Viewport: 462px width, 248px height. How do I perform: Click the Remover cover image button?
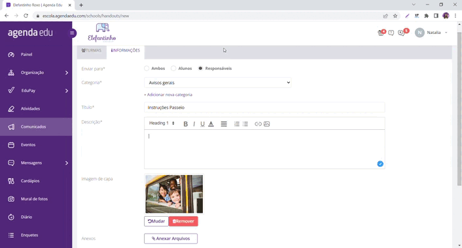click(183, 221)
